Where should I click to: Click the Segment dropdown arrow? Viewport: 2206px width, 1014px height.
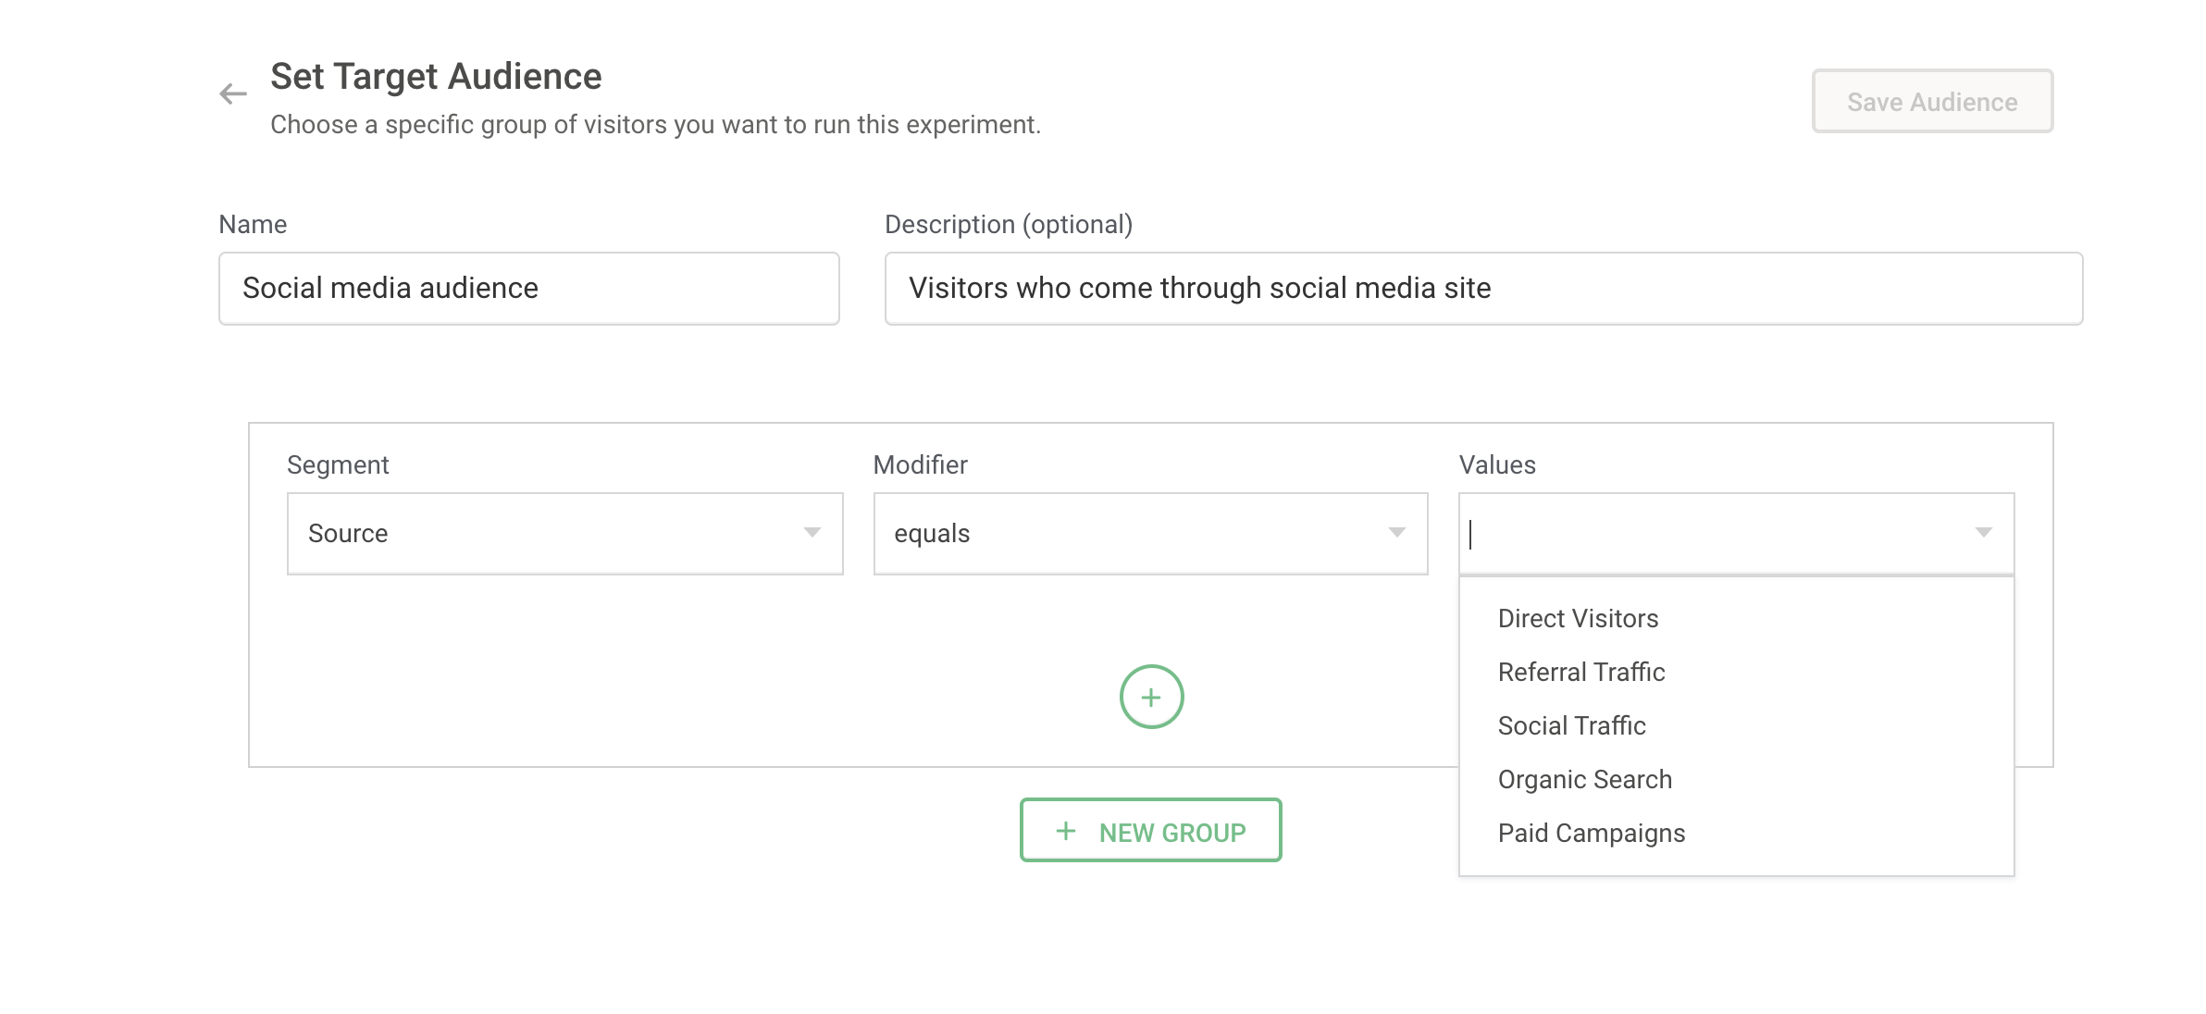coord(812,533)
